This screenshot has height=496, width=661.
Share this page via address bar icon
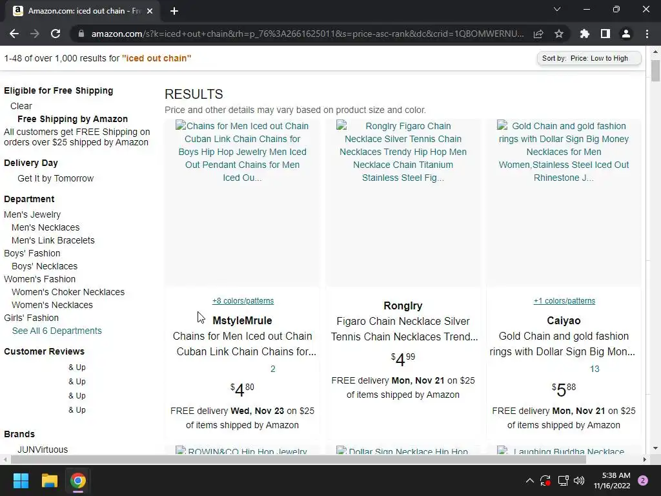pyautogui.click(x=538, y=34)
